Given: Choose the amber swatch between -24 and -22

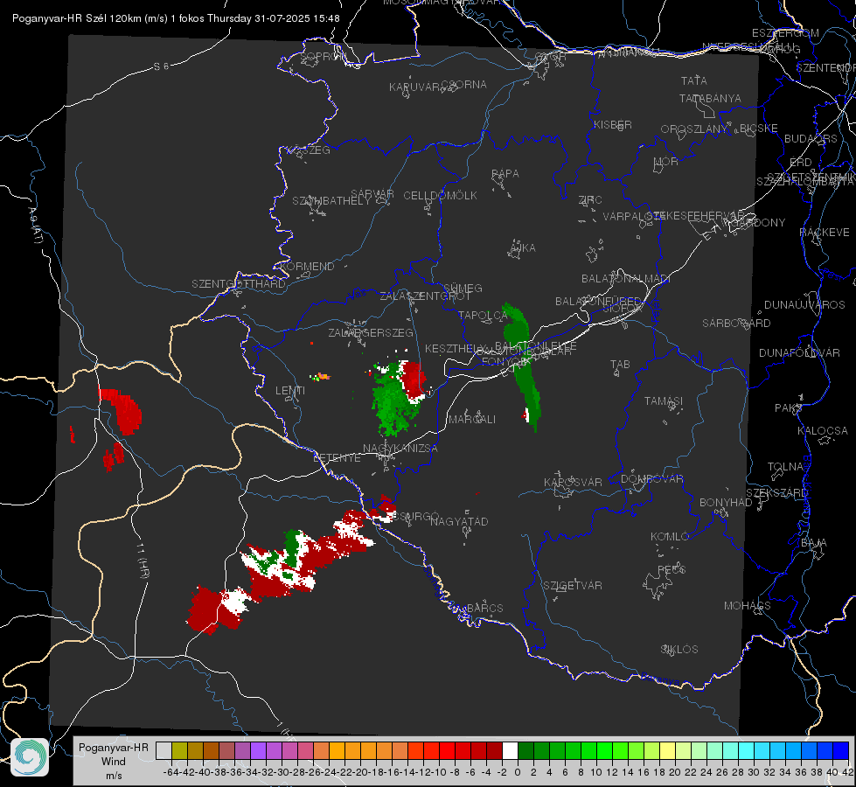Looking at the screenshot, I should point(337,751).
